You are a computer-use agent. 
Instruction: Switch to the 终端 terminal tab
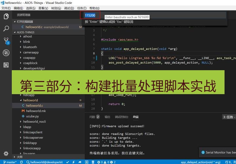click(136, 117)
